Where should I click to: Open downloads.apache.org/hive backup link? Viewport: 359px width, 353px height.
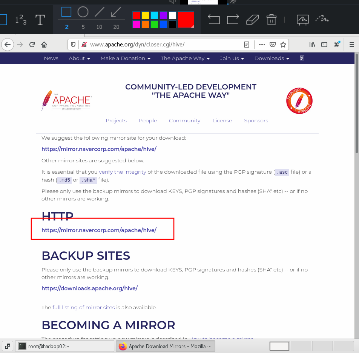coord(89,288)
